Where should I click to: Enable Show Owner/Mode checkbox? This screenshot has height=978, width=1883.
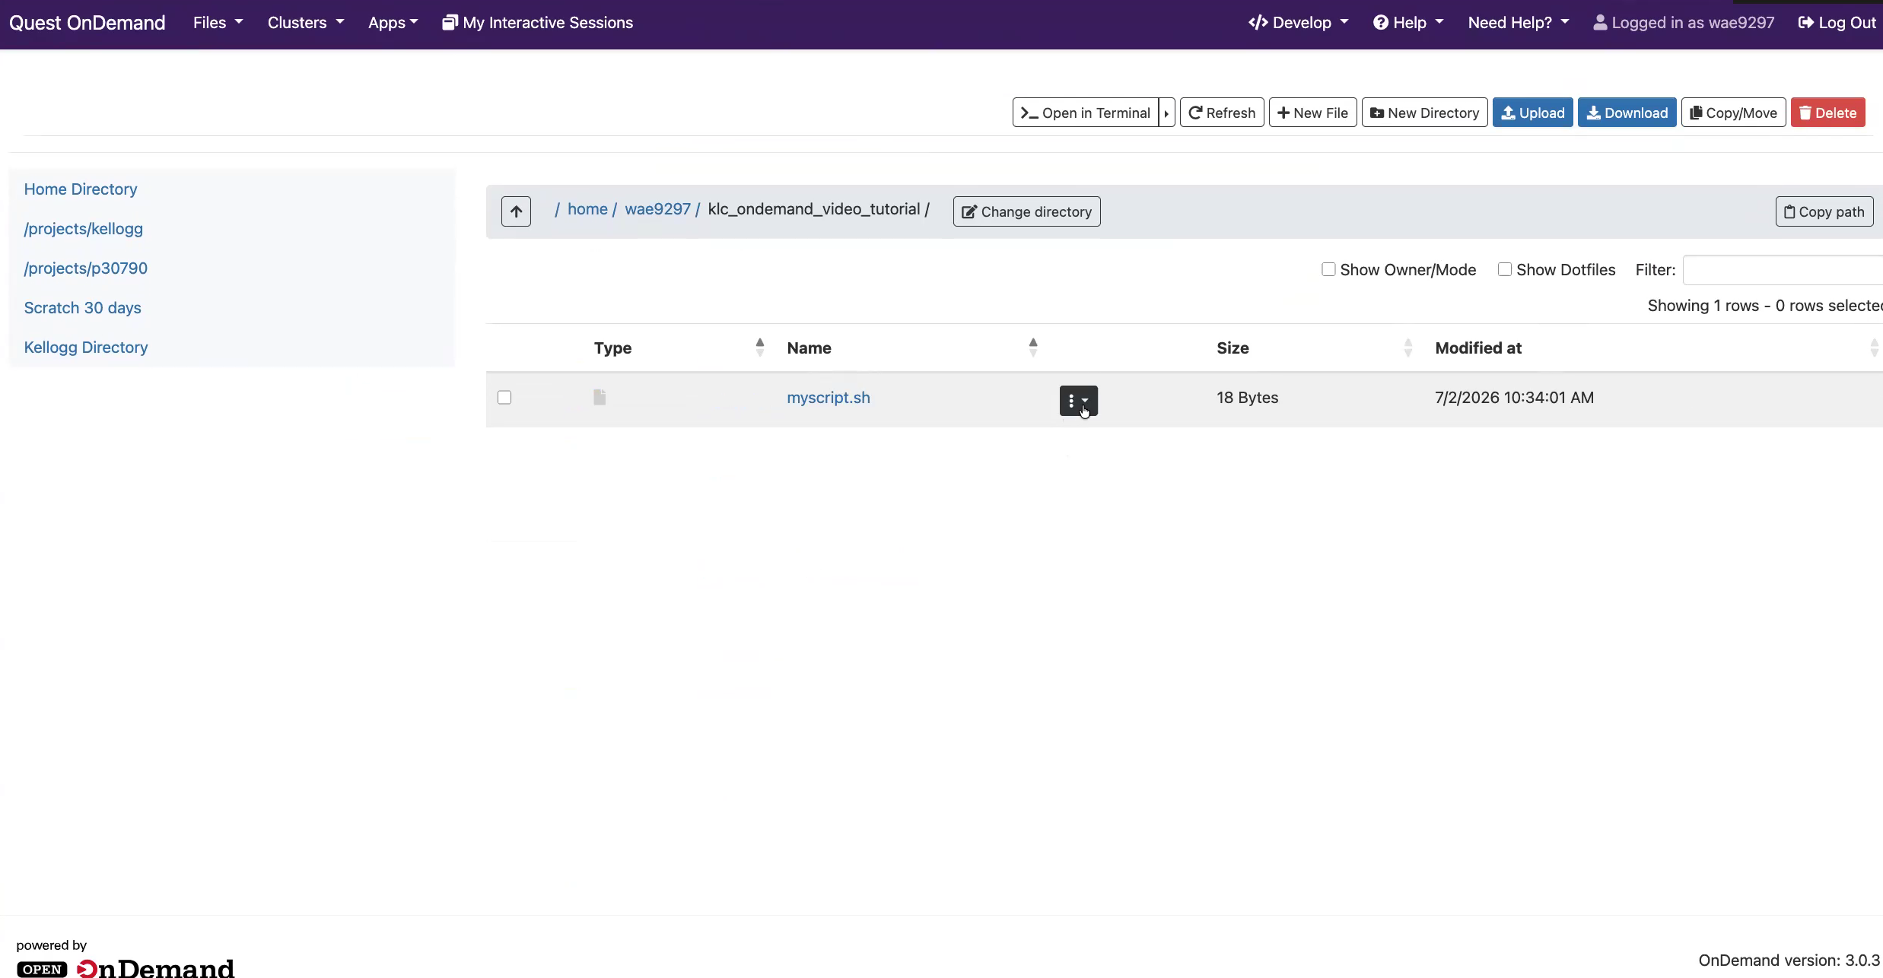click(x=1328, y=269)
